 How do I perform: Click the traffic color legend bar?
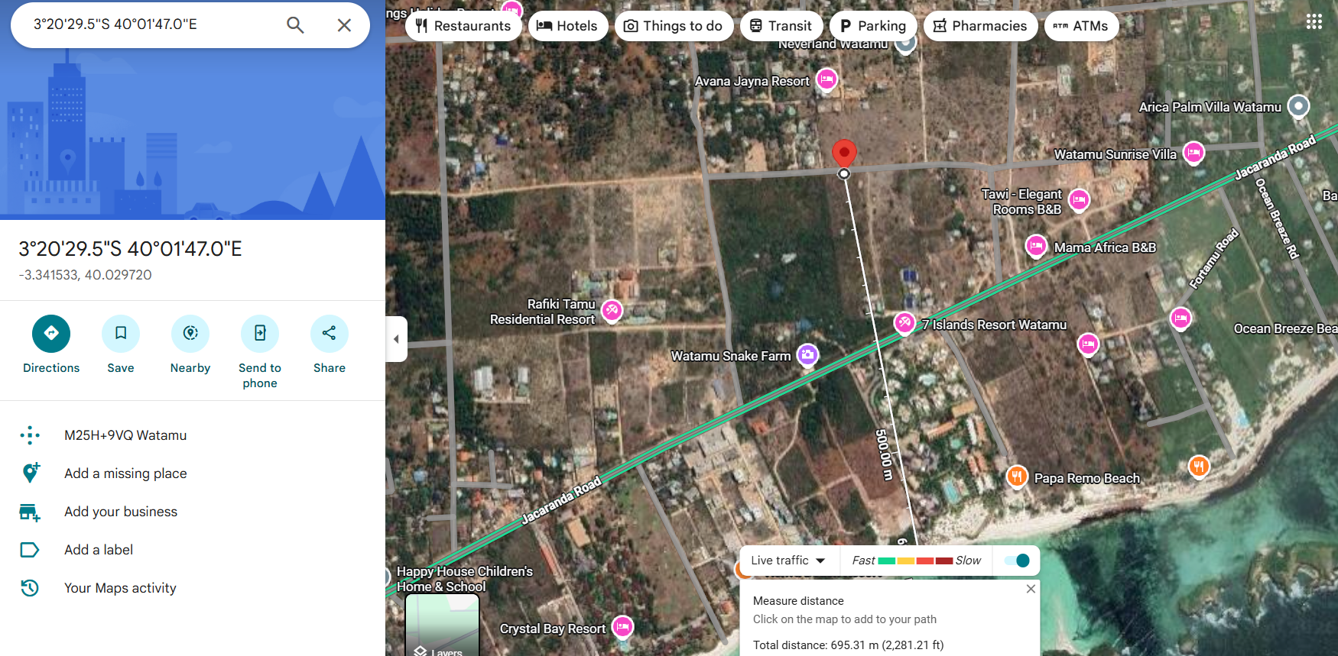(x=915, y=561)
